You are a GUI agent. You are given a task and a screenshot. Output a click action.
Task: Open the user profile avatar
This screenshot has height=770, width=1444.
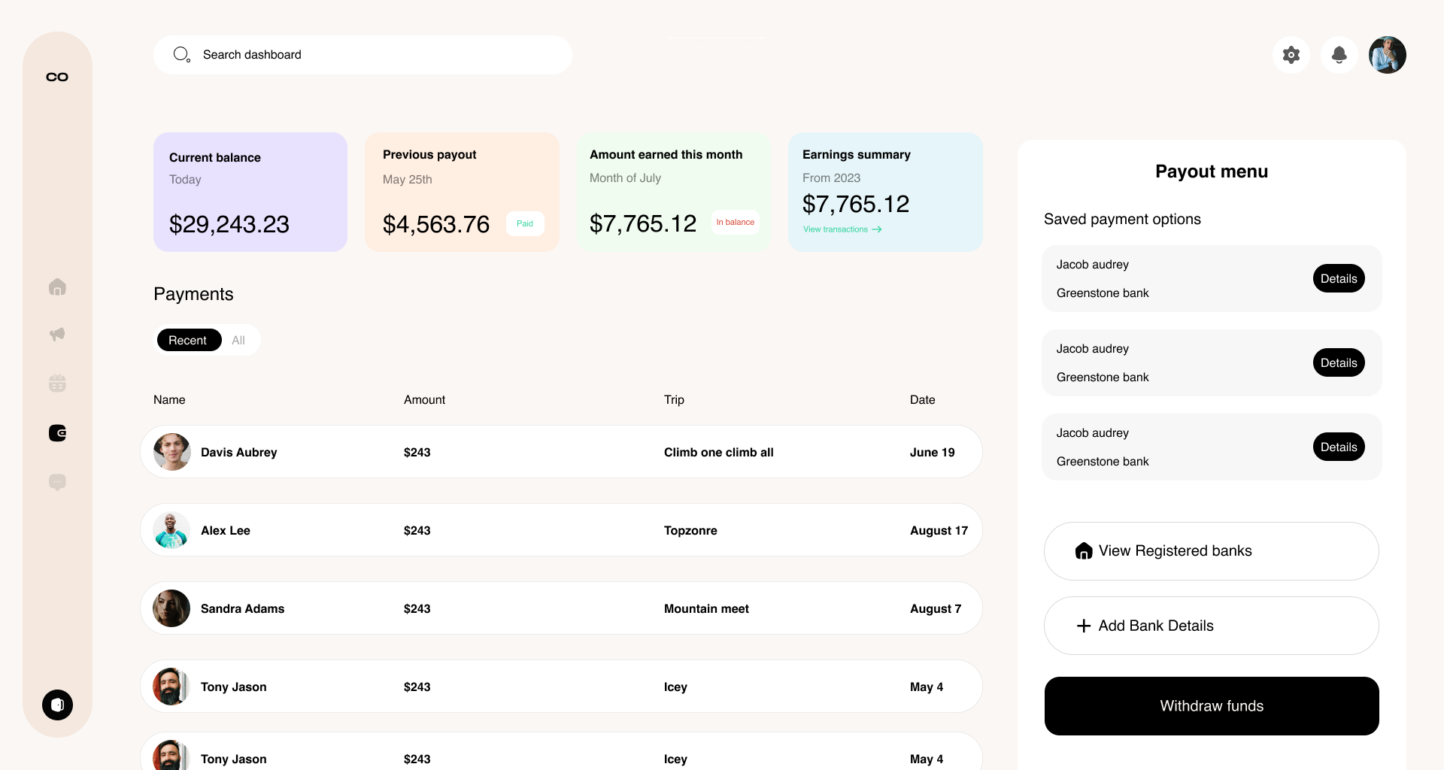pos(1388,55)
